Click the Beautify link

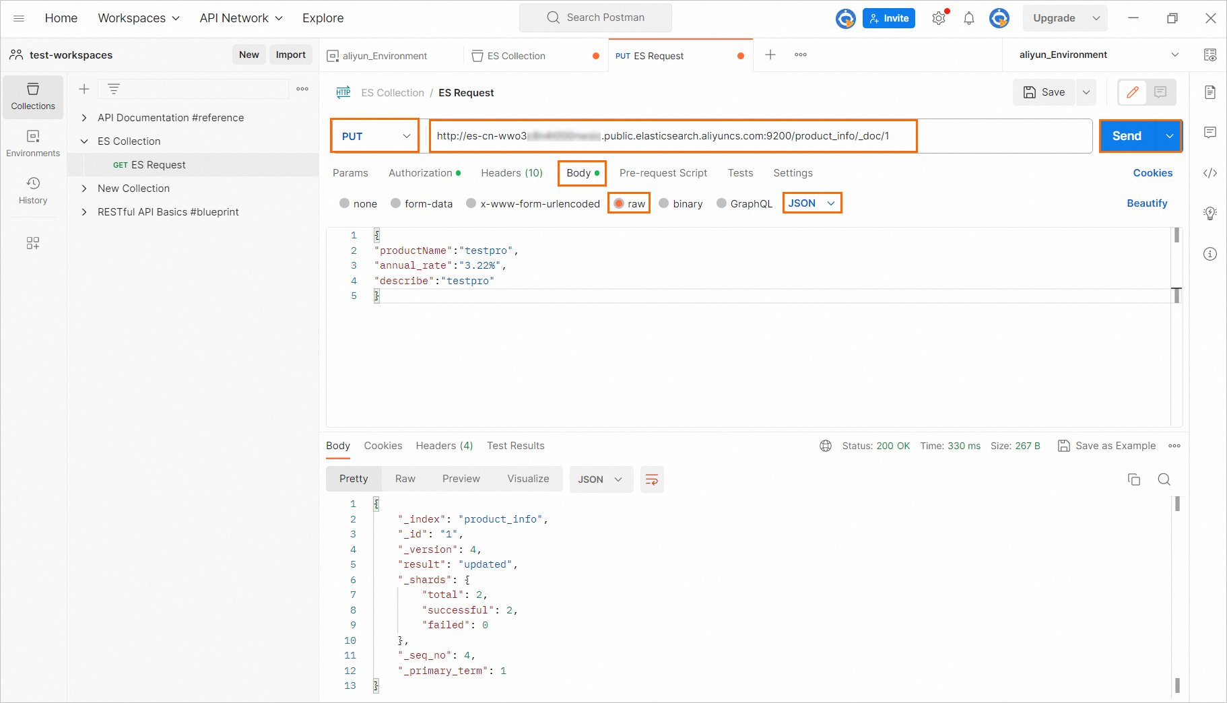tap(1146, 203)
